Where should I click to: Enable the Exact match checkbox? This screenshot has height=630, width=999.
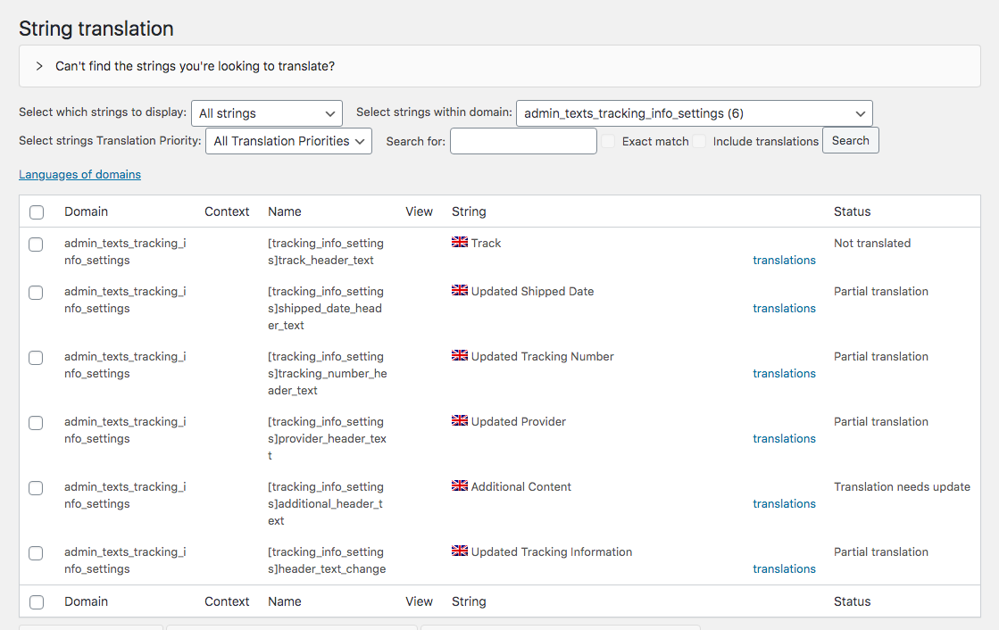609,141
